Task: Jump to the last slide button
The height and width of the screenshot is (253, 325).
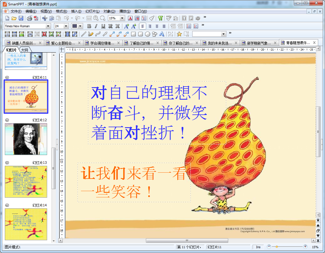Action: pyautogui.click(x=318, y=241)
